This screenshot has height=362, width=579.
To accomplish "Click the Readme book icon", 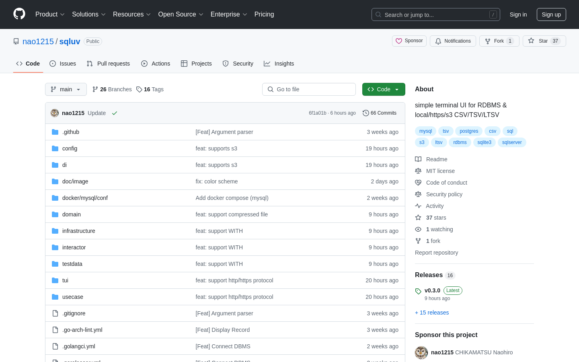I will 418,159.
